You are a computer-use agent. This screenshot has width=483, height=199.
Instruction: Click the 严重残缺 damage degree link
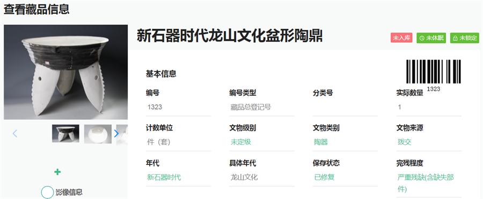click(426, 183)
